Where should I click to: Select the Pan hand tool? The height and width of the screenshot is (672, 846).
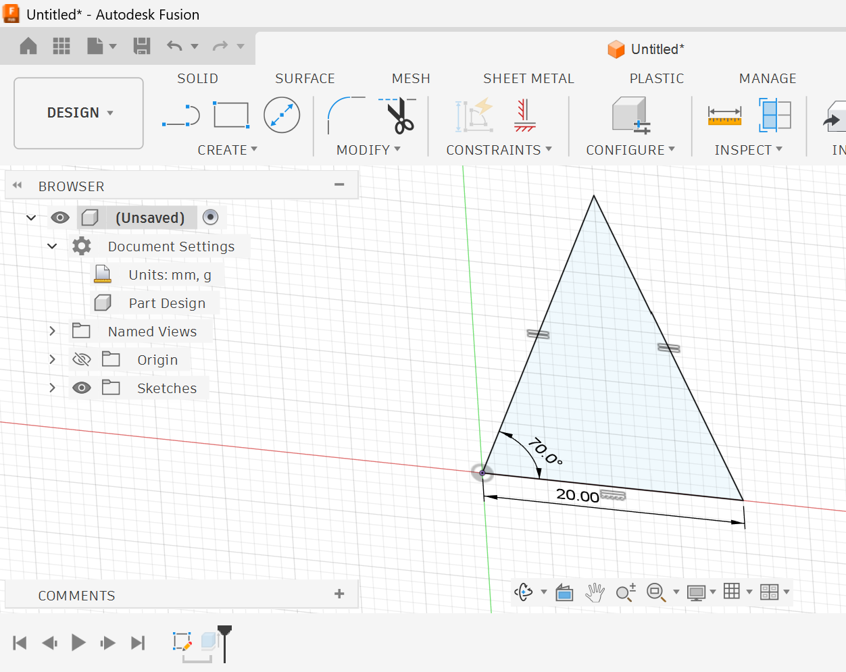[x=595, y=592]
